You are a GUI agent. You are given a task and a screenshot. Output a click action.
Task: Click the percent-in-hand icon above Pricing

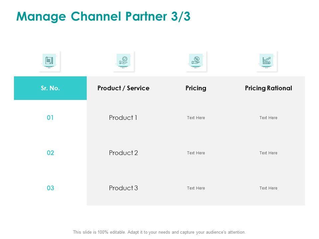[x=196, y=61]
